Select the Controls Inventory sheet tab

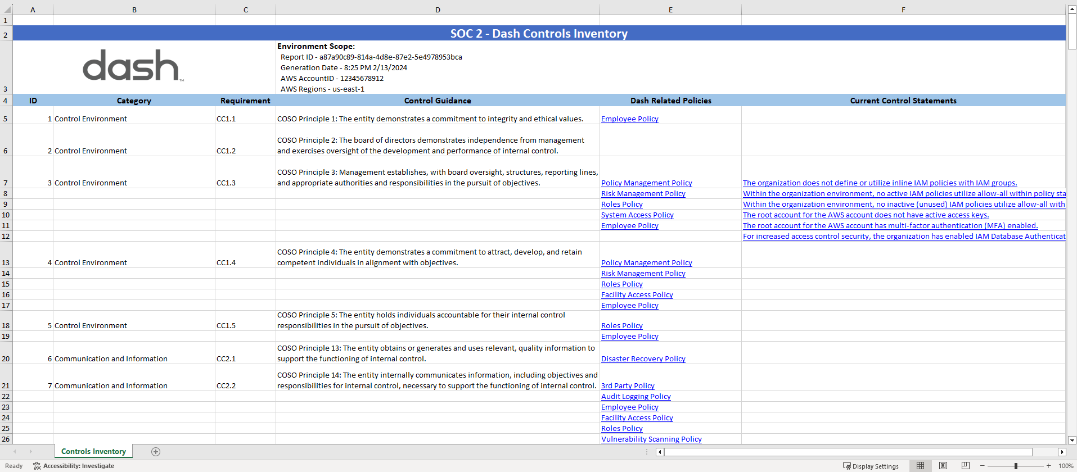[93, 452]
